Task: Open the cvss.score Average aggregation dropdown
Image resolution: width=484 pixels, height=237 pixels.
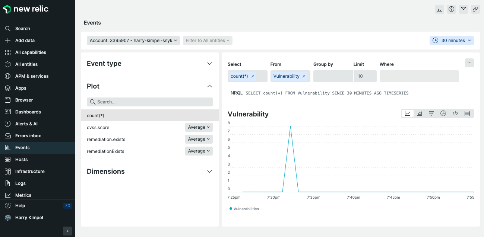Action: (x=199, y=127)
